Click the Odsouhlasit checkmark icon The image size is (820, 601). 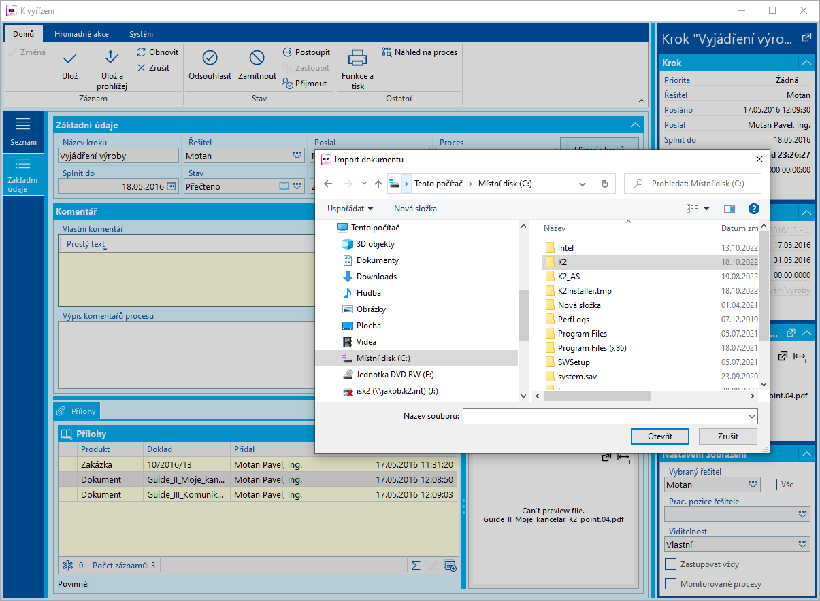coord(210,58)
